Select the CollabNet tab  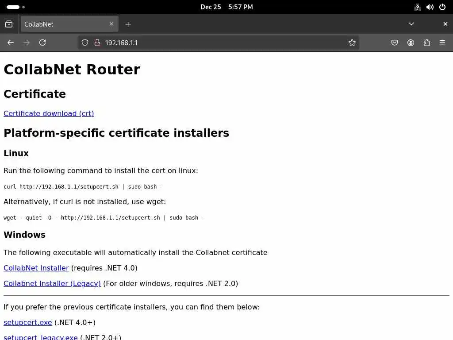69,24
